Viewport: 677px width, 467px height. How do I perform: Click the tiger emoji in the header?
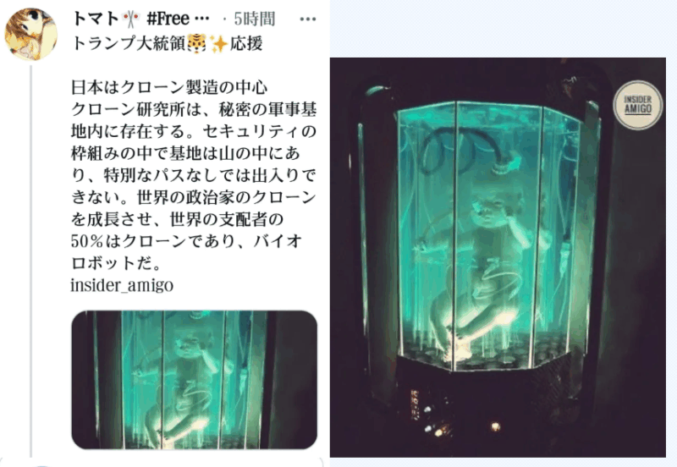point(197,44)
